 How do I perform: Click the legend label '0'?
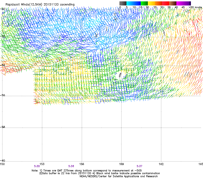[120, 7]
